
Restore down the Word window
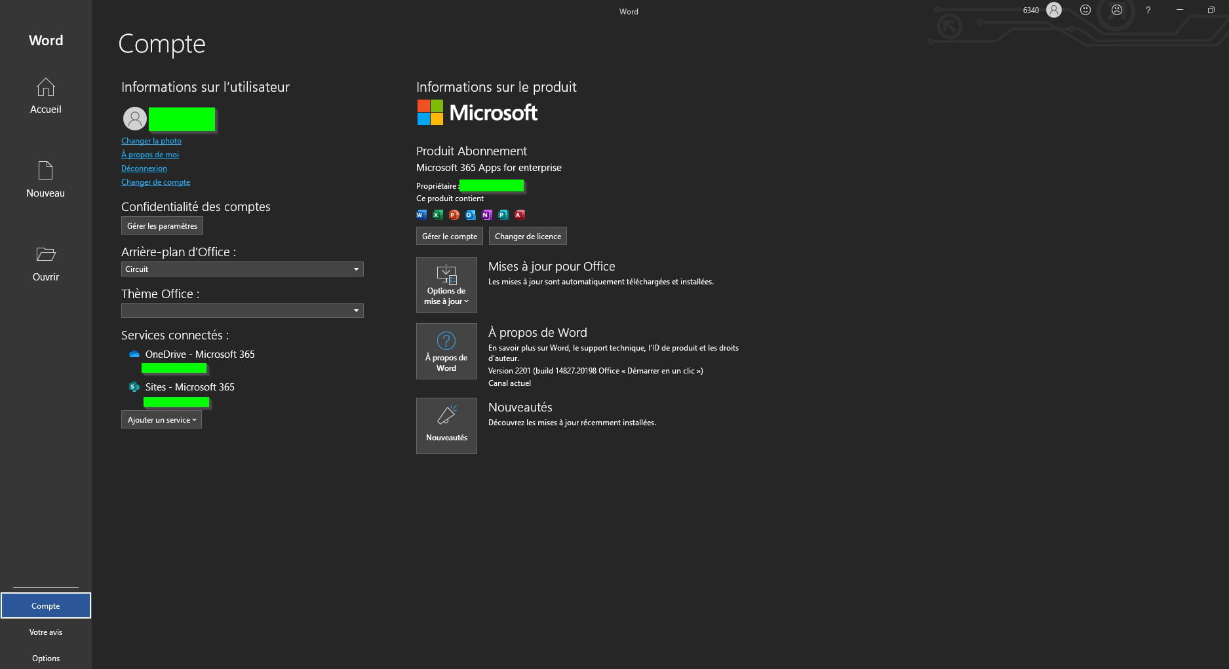click(1211, 10)
